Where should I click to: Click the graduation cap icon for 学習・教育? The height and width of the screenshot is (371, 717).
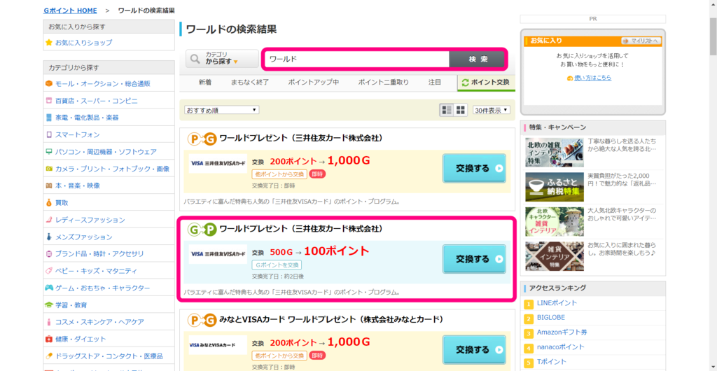click(x=49, y=304)
